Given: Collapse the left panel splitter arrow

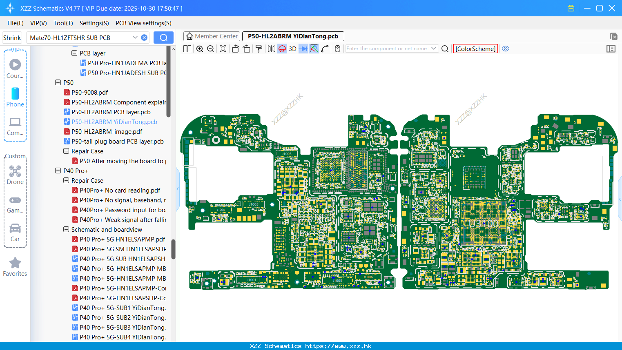Looking at the screenshot, I should click(x=178, y=189).
